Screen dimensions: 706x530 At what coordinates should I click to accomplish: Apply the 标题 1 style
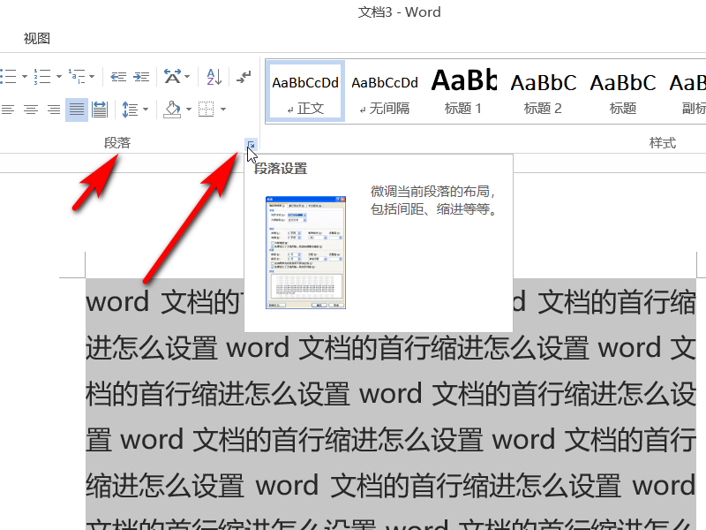(x=464, y=92)
